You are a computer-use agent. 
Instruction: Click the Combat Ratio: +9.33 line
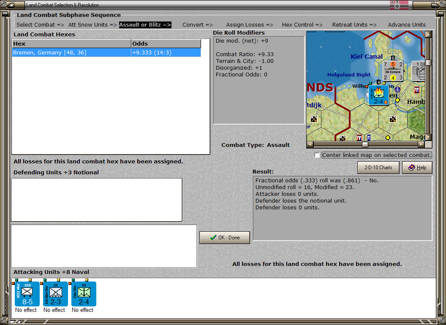[x=245, y=54]
